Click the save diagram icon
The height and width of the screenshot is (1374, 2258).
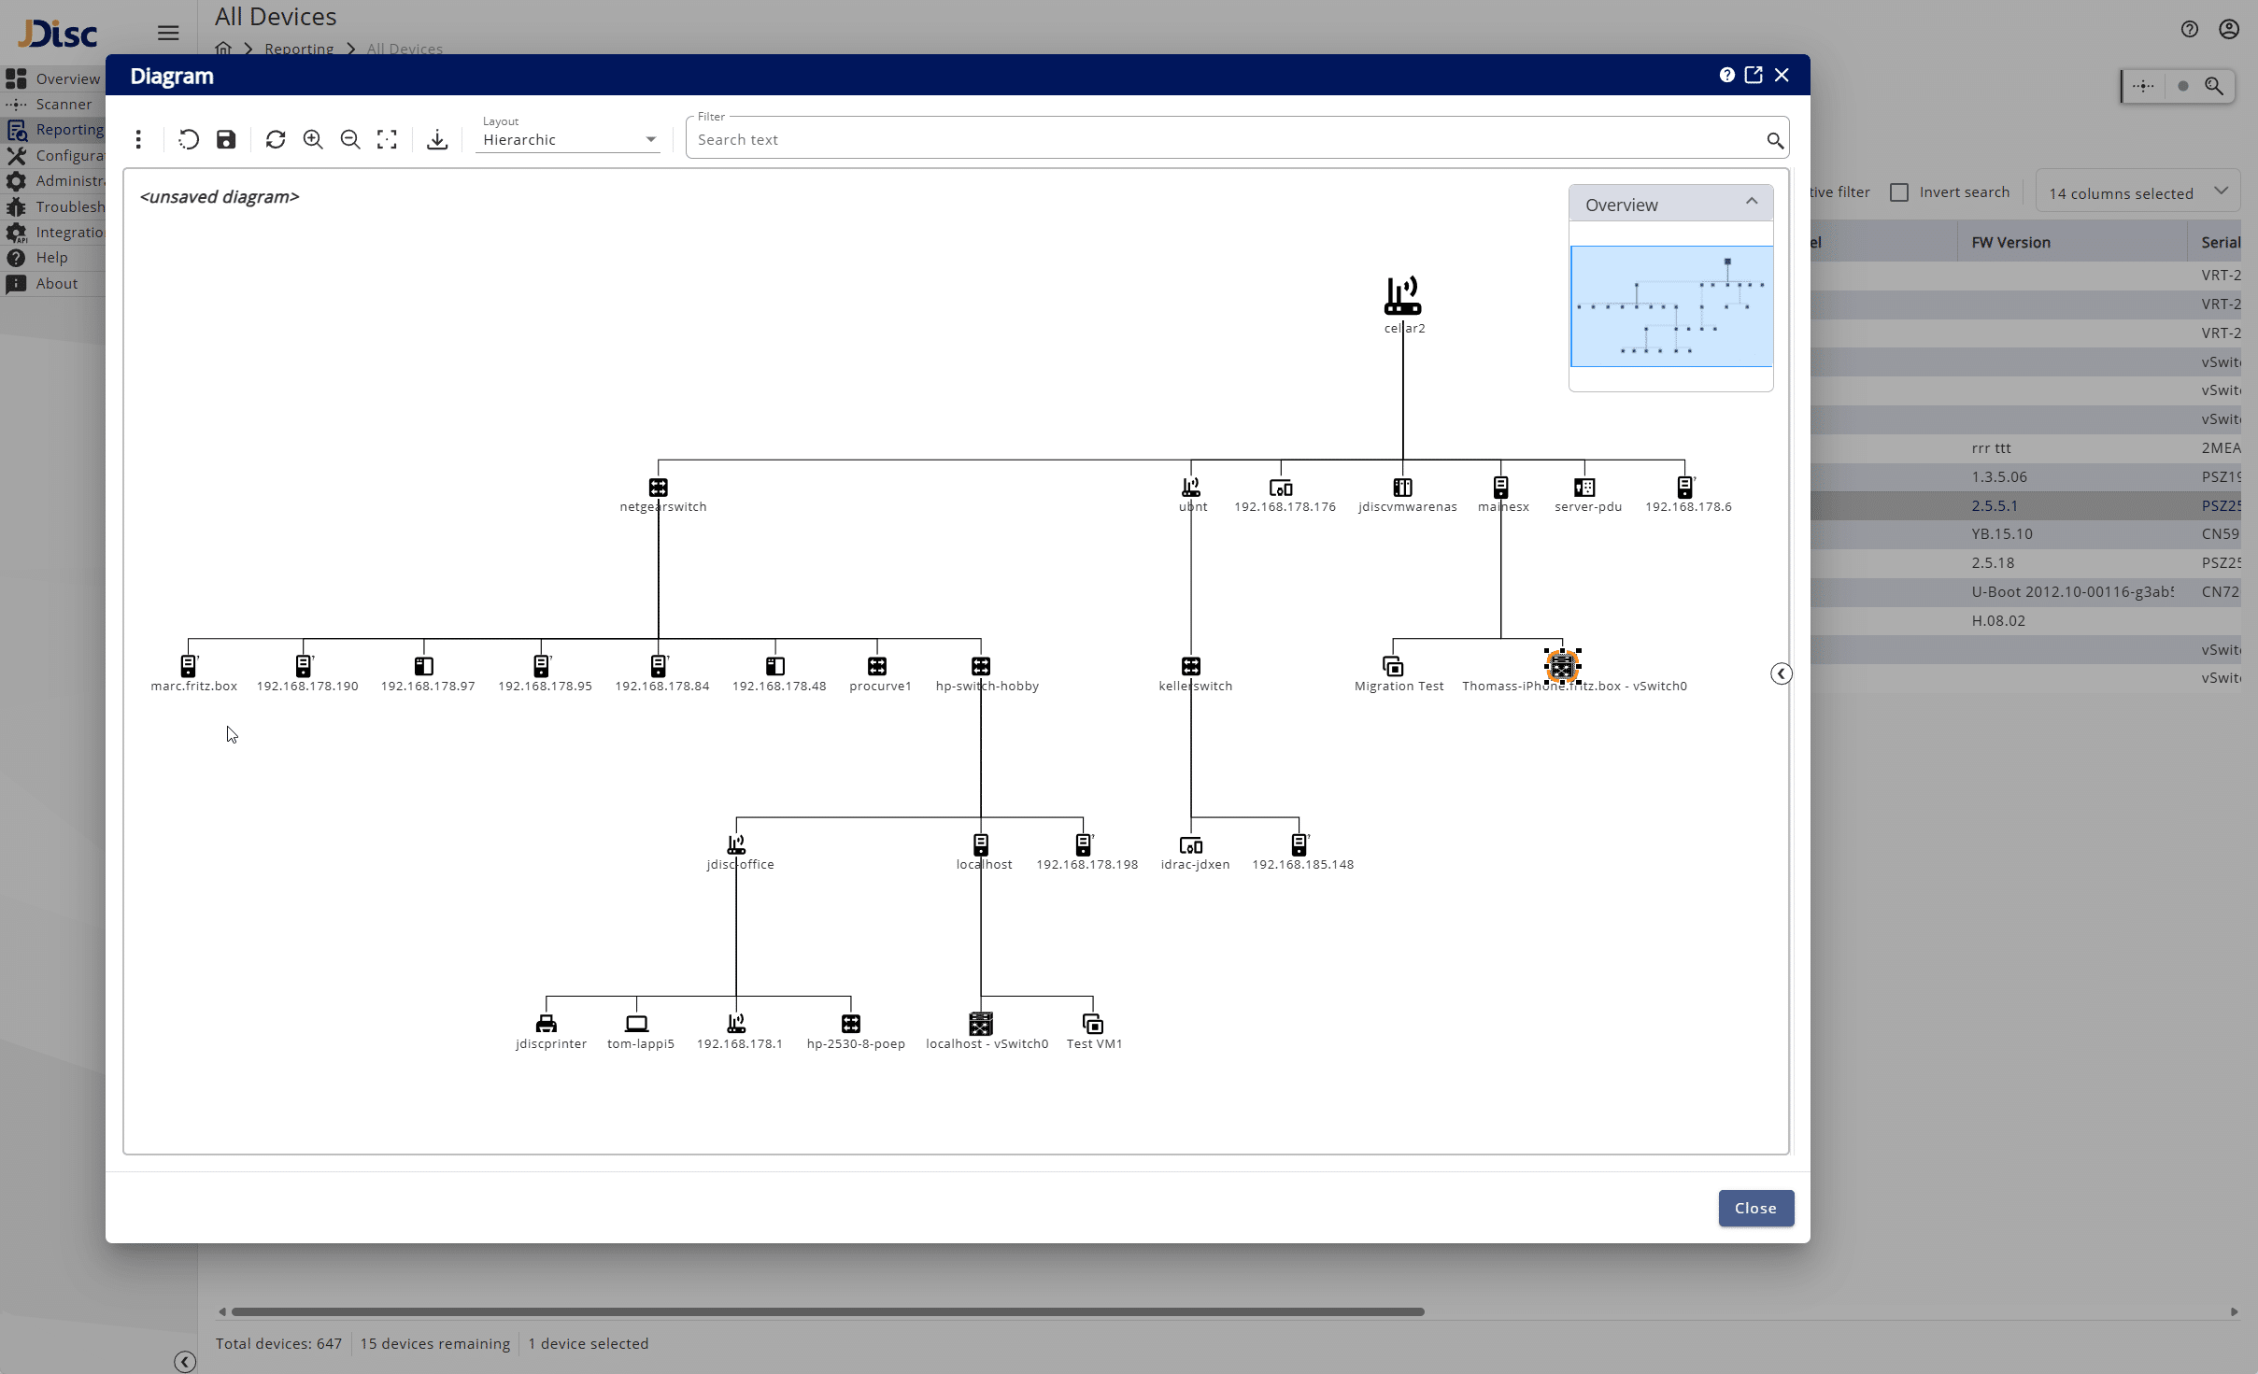pyautogui.click(x=226, y=139)
